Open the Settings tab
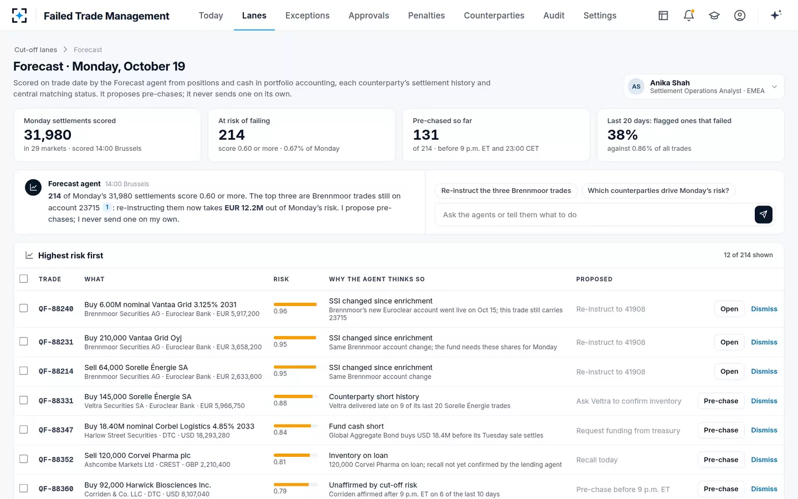Viewport: 798px width, 499px height. point(600,16)
